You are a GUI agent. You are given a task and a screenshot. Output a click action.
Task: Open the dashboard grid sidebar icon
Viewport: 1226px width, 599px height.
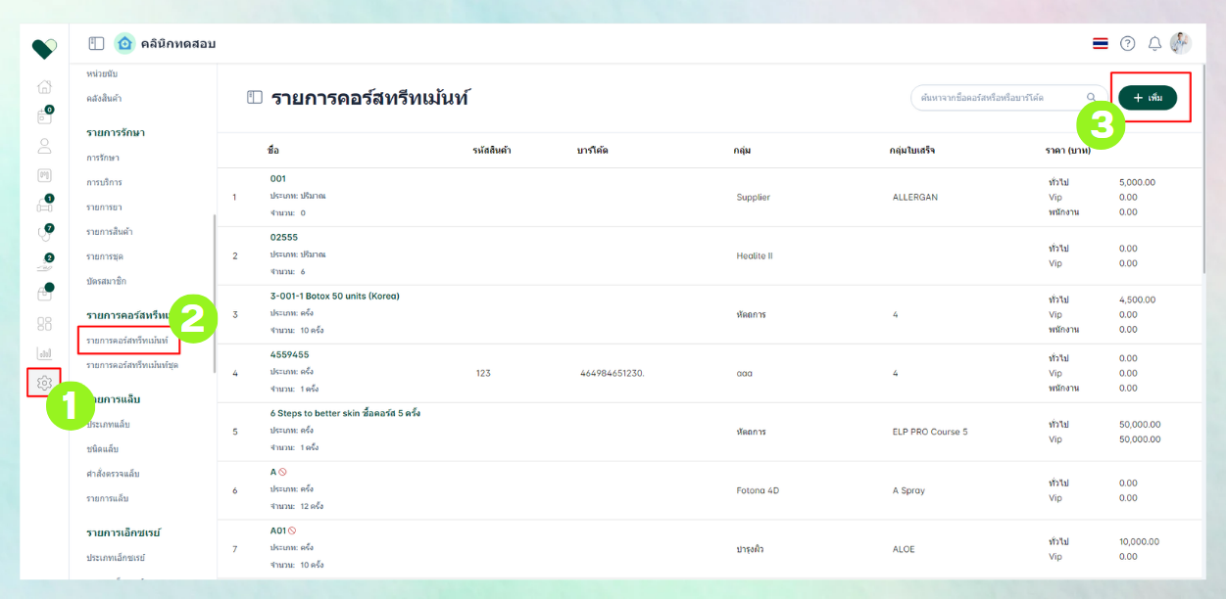point(44,324)
